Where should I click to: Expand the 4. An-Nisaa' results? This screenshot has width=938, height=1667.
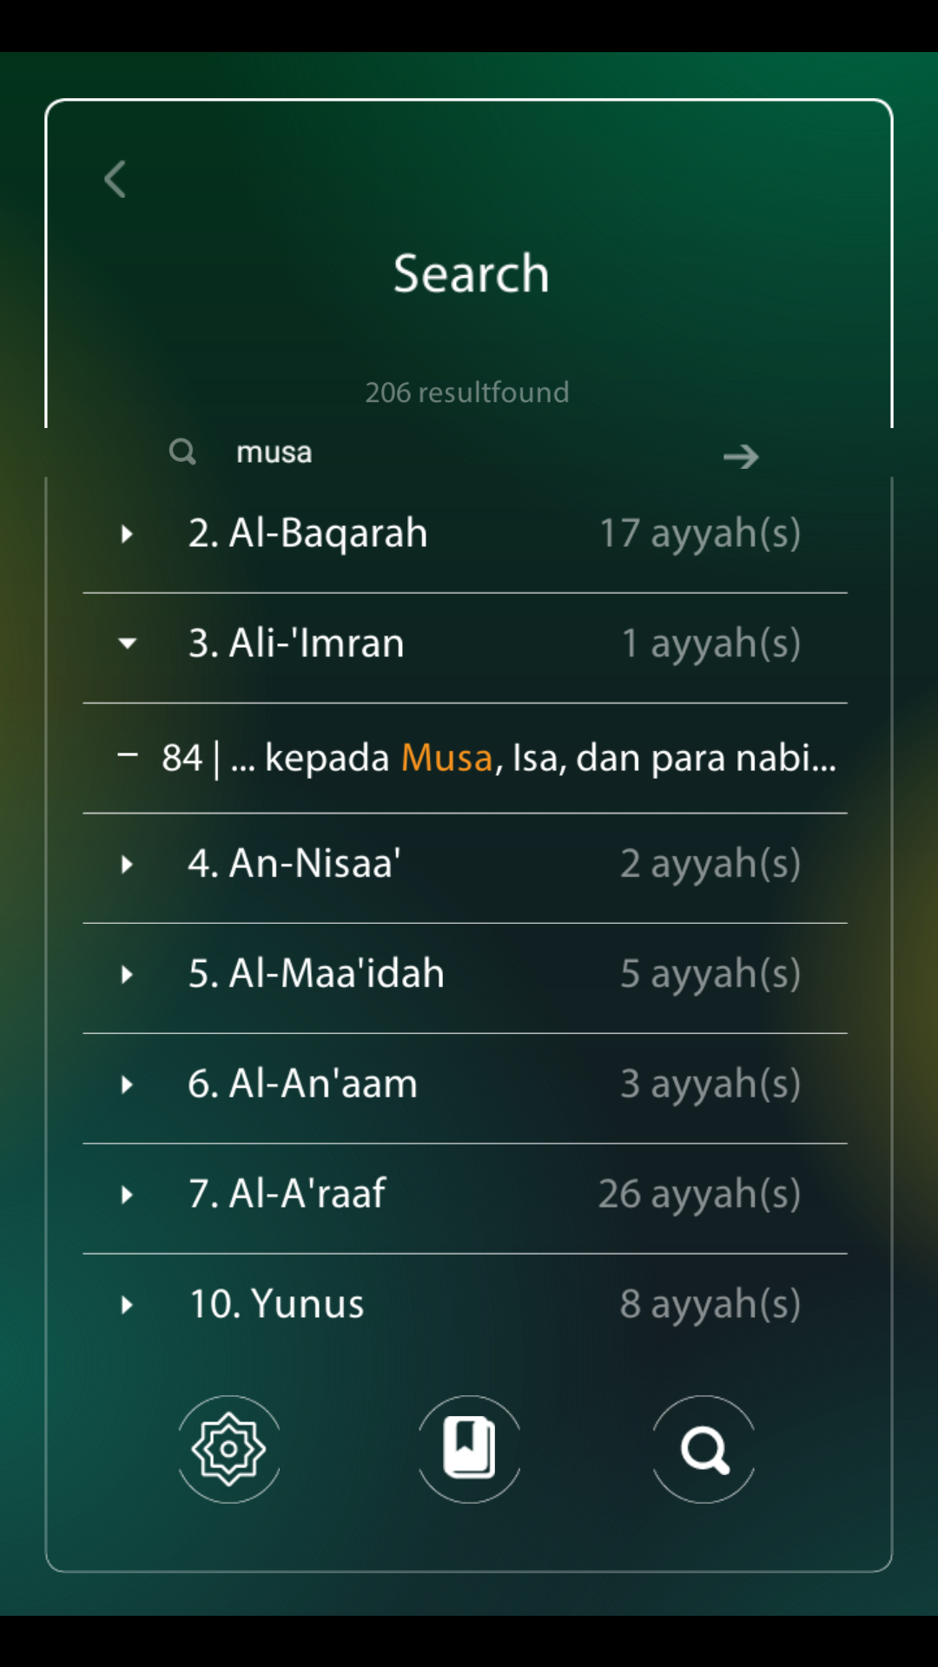tap(127, 864)
